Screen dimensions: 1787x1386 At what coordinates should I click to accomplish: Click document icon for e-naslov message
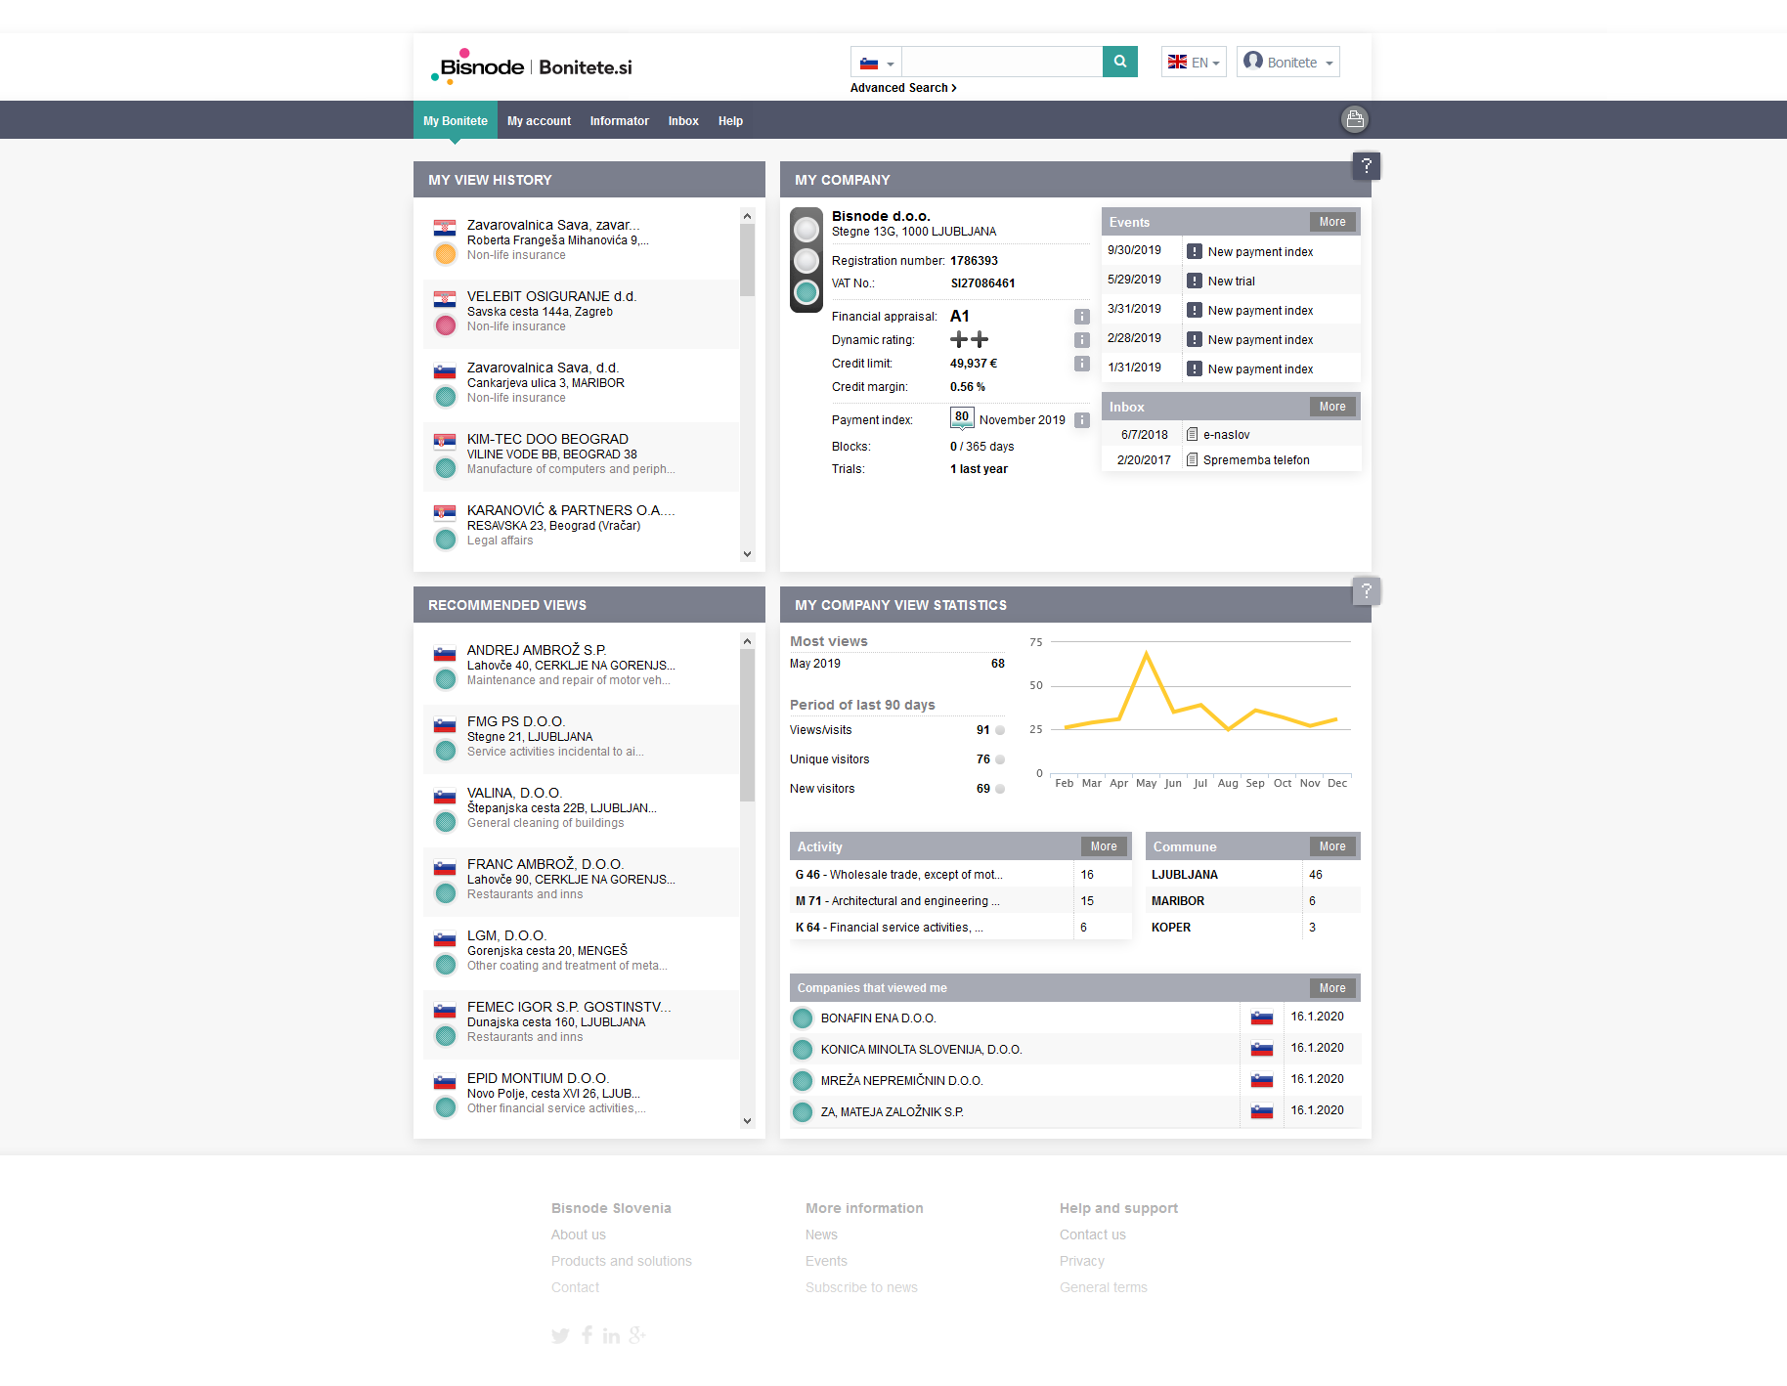[1192, 434]
